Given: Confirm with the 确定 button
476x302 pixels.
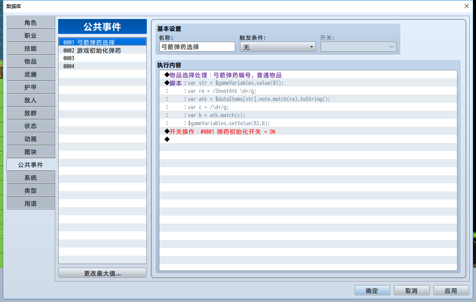Looking at the screenshot, I should (372, 290).
